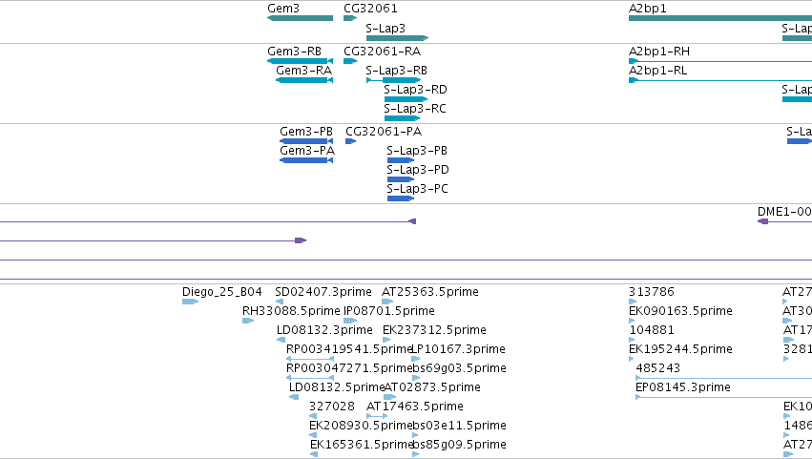Select the LP10167.3prime EST

tap(415, 359)
